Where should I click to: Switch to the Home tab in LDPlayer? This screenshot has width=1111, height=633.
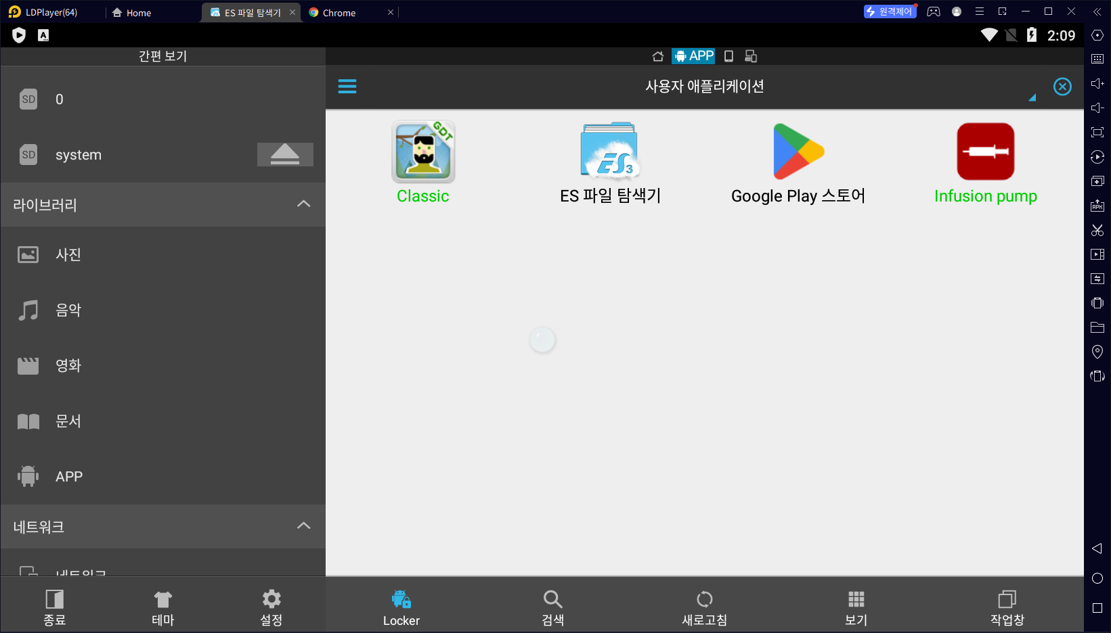pos(132,12)
